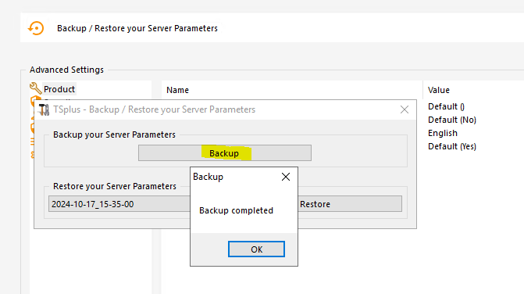This screenshot has height=294, width=524.
Task: Select the Product item in Advanced Settings
Action: coord(59,89)
